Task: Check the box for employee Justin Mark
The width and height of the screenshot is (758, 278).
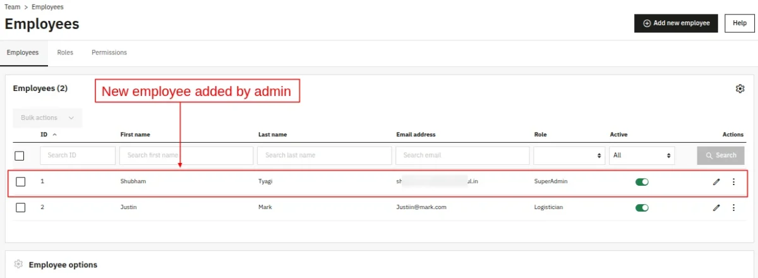Action: (x=21, y=207)
